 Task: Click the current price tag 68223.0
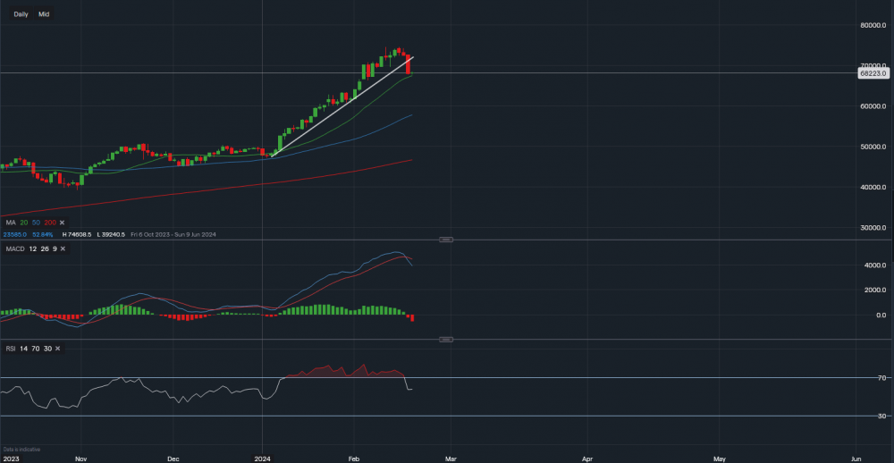873,74
